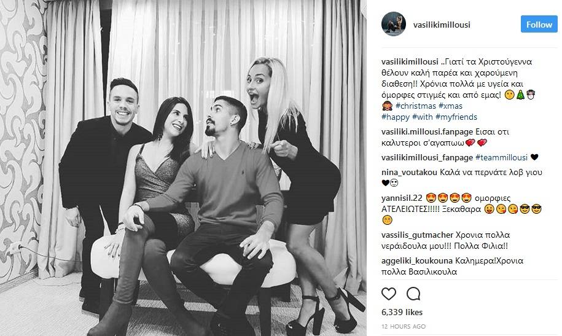Open the #christmas hashtag
This screenshot has height=336, width=562.
click(416, 106)
